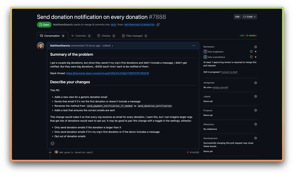Switch to the Commits tab
Viewport: 294px width, 175px height.
click(x=81, y=36)
